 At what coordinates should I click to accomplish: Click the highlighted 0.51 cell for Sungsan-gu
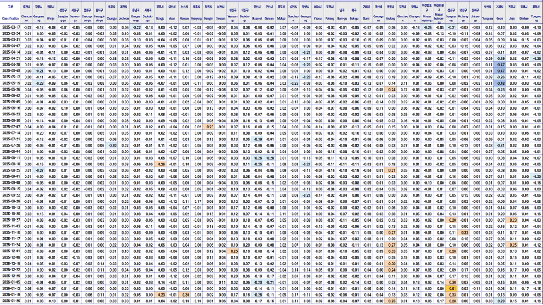click(x=452, y=289)
